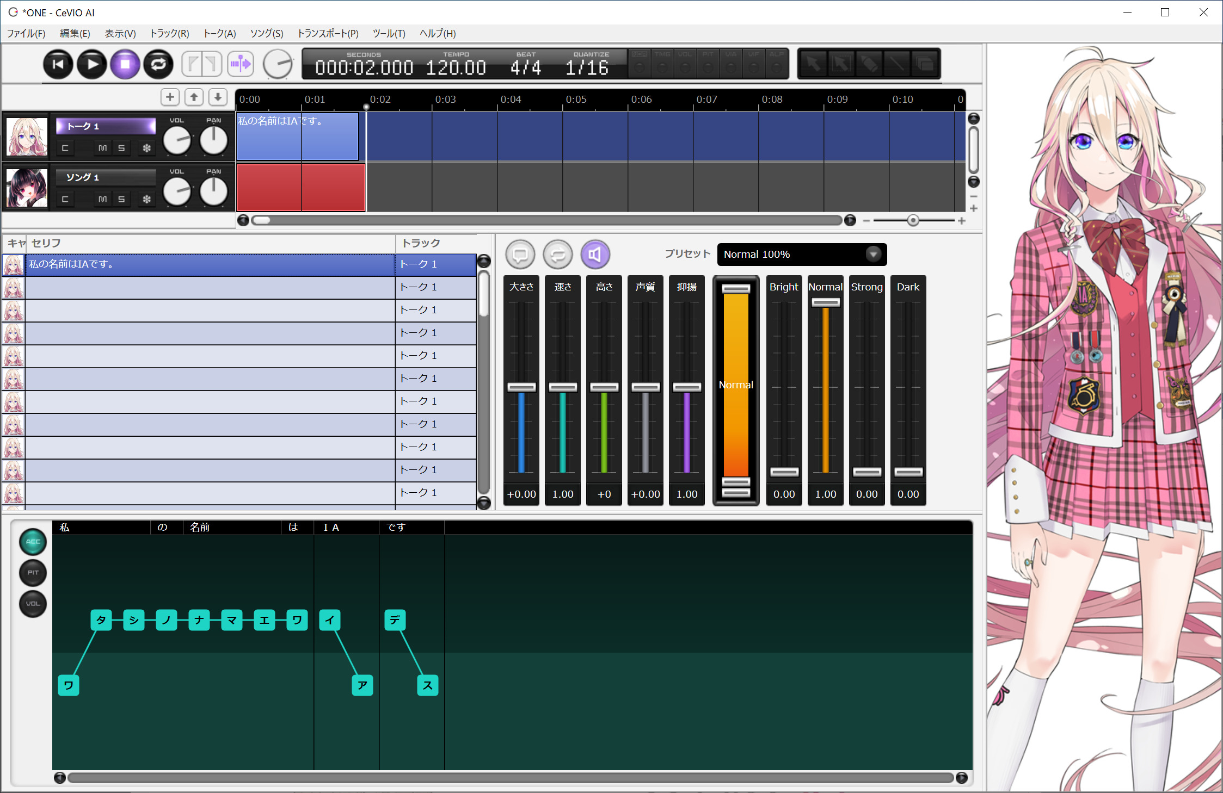
Task: Add a new track with the plus button
Action: click(170, 97)
